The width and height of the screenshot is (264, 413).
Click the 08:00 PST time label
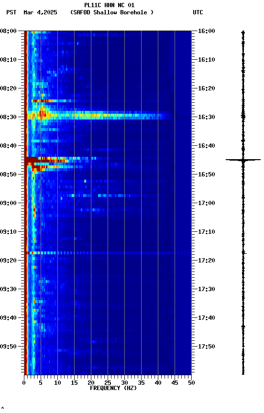(8, 31)
